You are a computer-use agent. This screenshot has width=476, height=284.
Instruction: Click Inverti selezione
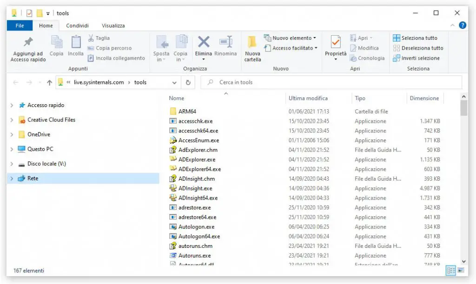(416, 58)
